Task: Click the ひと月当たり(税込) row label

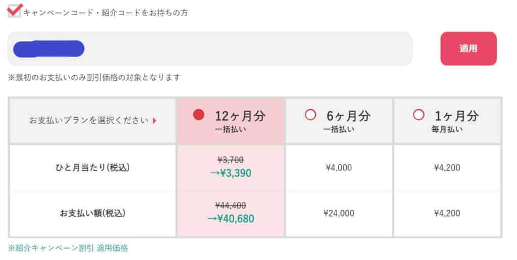Action: click(x=92, y=168)
